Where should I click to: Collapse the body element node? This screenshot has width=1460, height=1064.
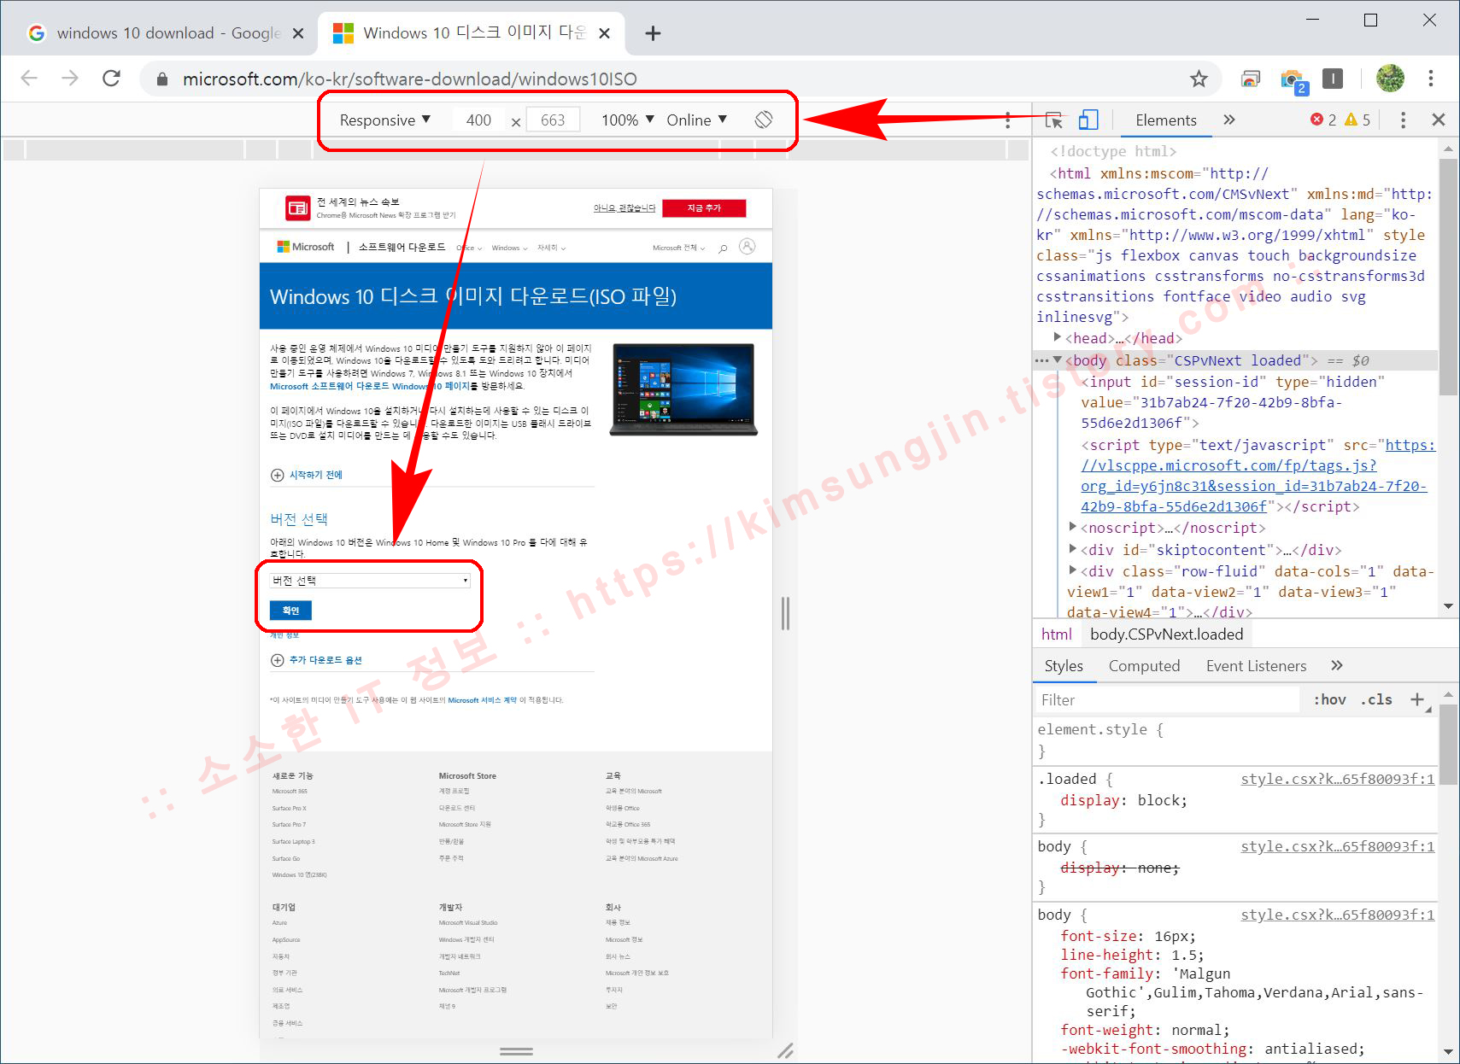click(1058, 360)
